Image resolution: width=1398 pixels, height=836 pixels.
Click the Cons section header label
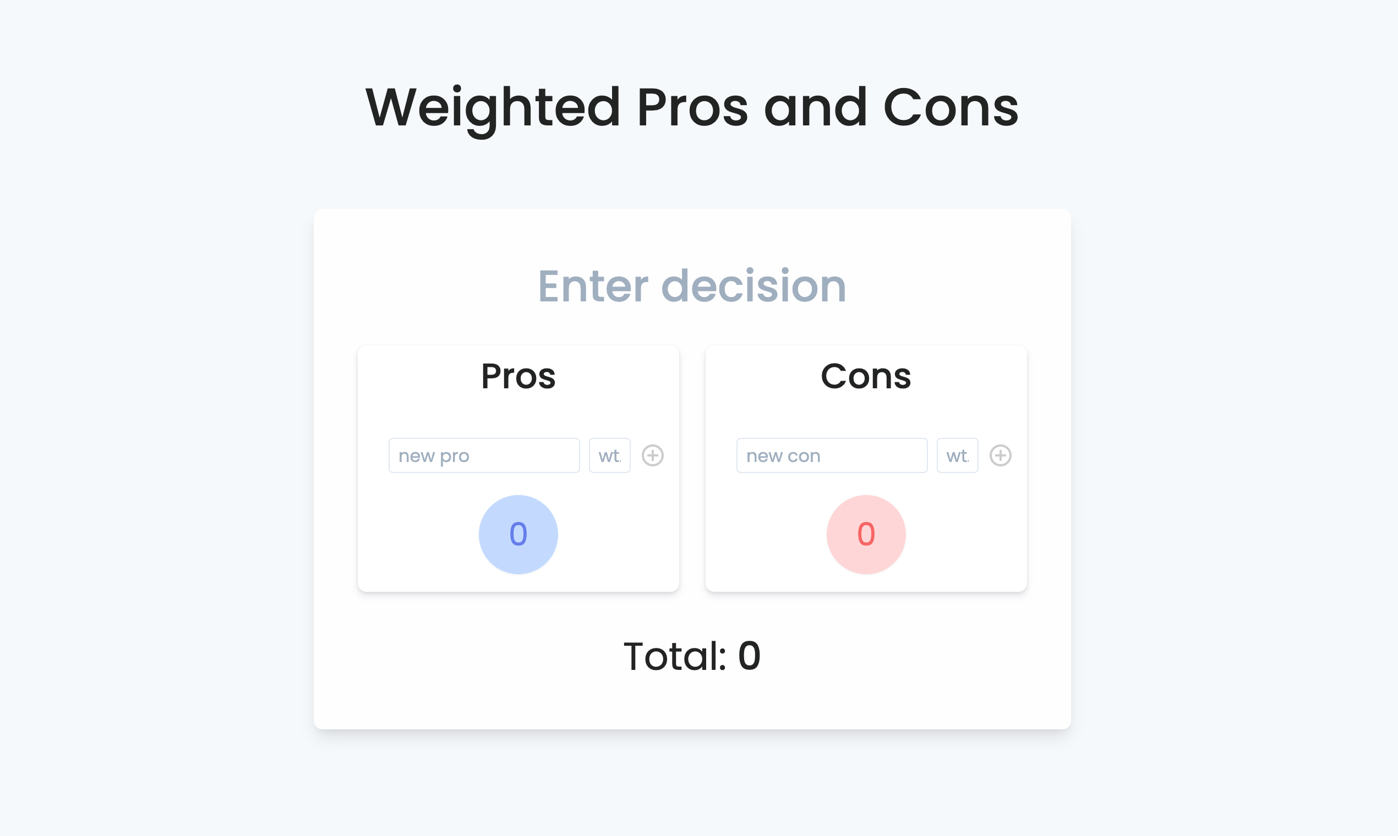[865, 375]
